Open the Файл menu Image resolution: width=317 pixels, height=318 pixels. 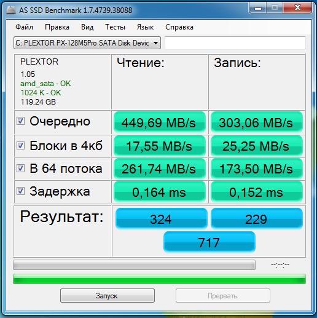click(x=24, y=27)
